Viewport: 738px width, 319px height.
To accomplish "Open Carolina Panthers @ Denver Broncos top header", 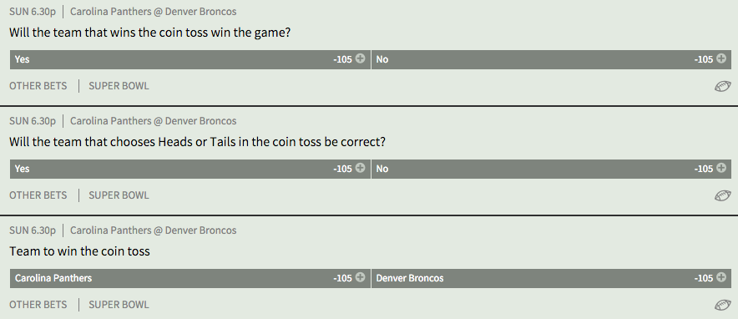I will (x=154, y=12).
